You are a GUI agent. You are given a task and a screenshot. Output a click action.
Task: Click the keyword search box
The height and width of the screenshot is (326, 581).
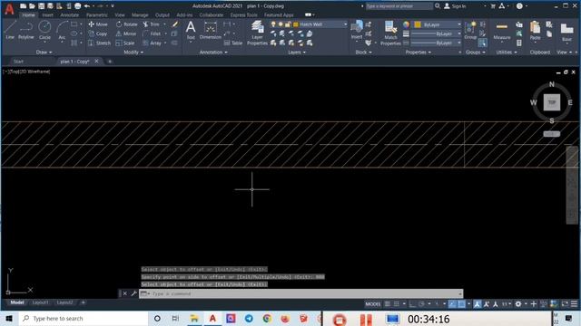coord(399,6)
